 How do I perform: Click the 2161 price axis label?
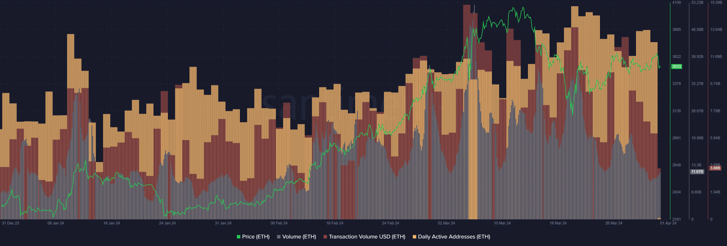pyautogui.click(x=676, y=219)
